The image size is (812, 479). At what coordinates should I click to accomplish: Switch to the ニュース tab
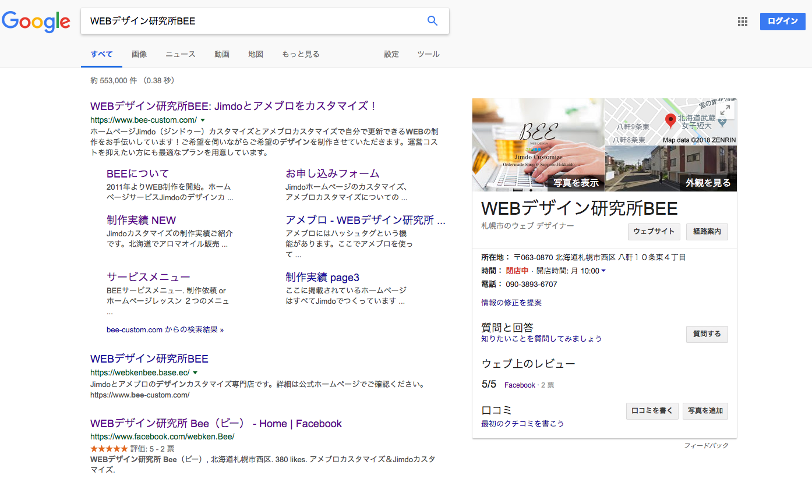[181, 54]
